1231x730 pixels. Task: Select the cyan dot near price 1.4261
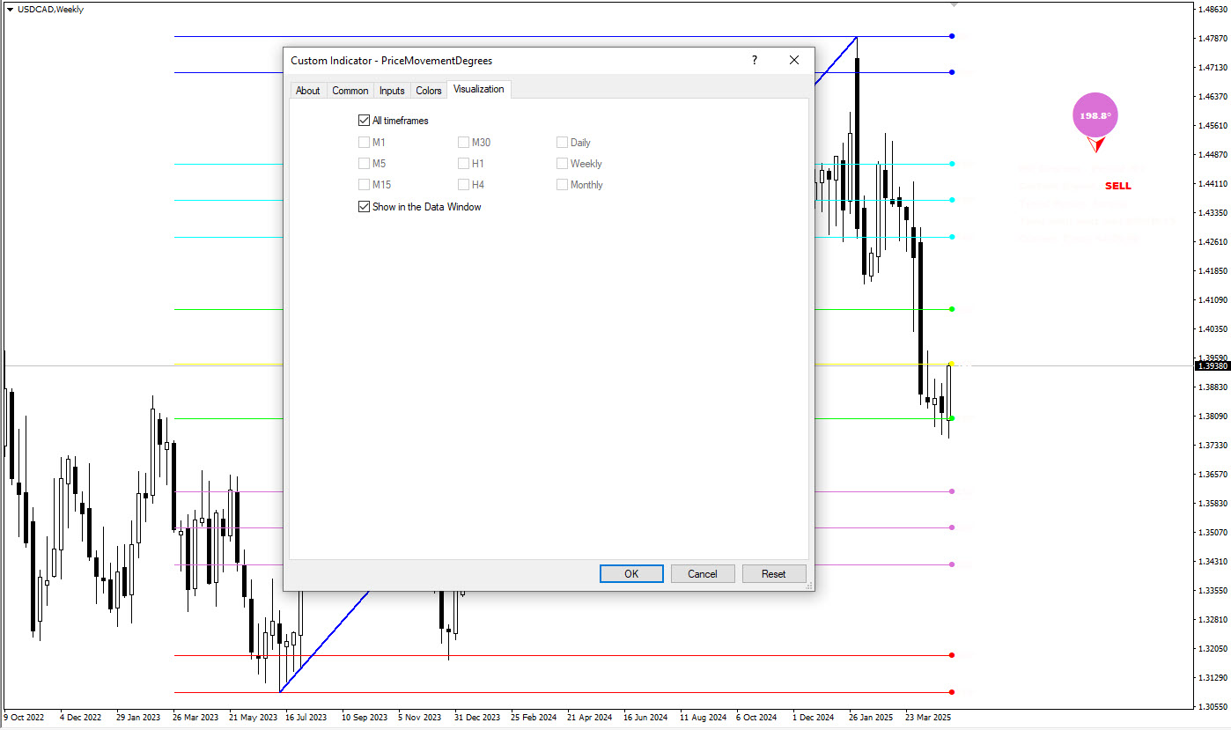pos(952,237)
